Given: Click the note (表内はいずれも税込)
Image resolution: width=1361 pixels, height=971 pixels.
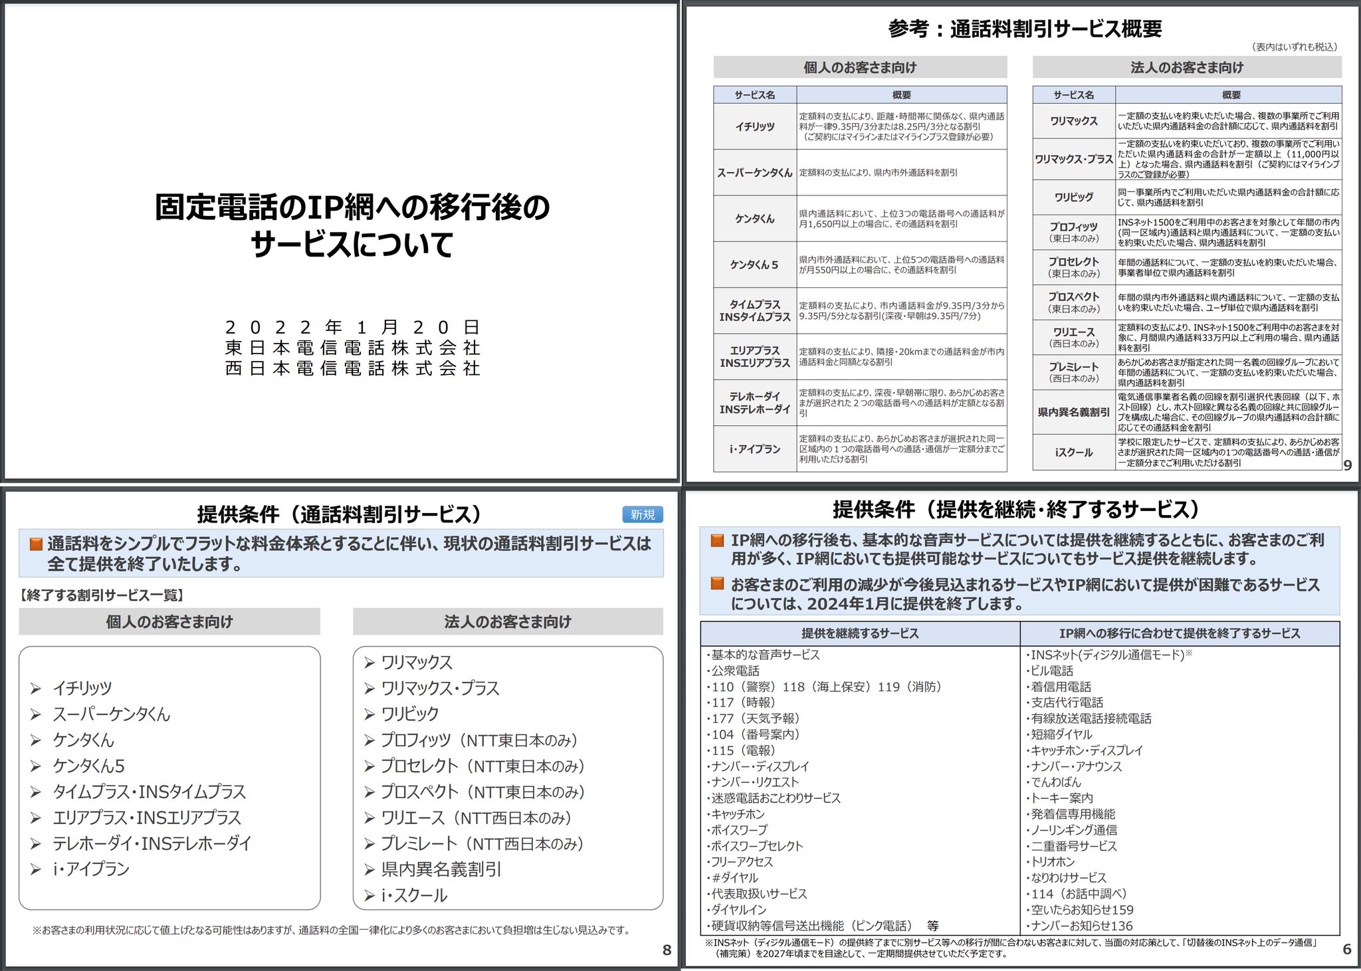Looking at the screenshot, I should click(x=1294, y=47).
